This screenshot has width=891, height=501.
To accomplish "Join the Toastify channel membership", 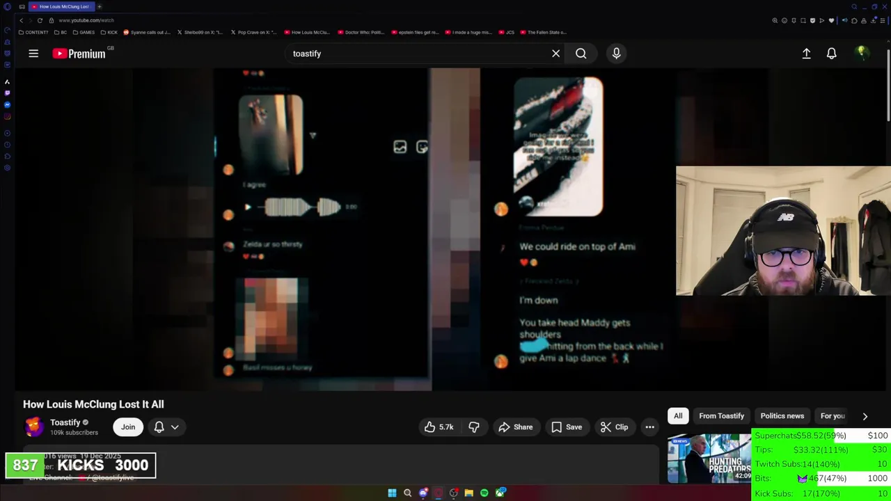I will (128, 427).
